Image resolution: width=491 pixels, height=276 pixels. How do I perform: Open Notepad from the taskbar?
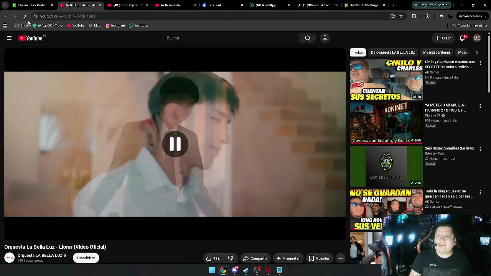(280, 270)
